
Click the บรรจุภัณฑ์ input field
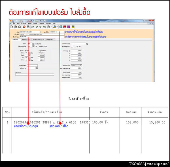click(x=32, y=65)
